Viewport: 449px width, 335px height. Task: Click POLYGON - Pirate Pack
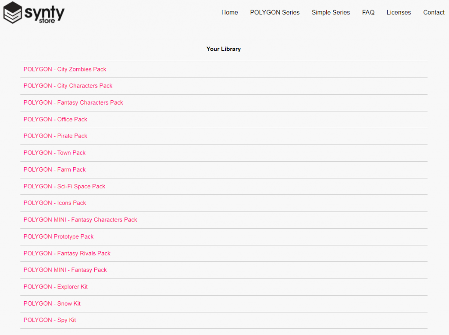tap(55, 136)
